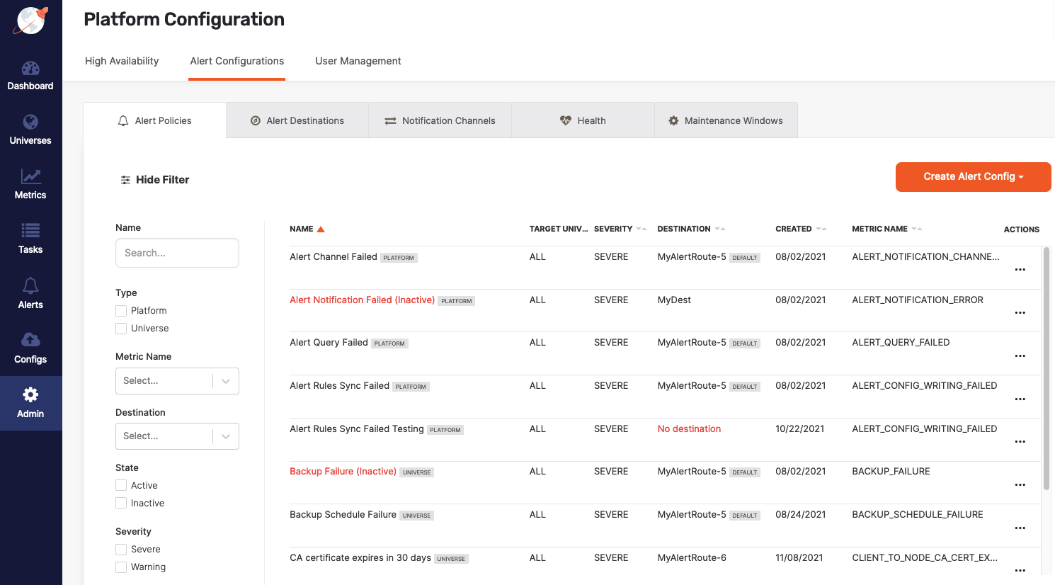Check the Warning severity filter
The width and height of the screenshot is (1055, 585).
(121, 567)
